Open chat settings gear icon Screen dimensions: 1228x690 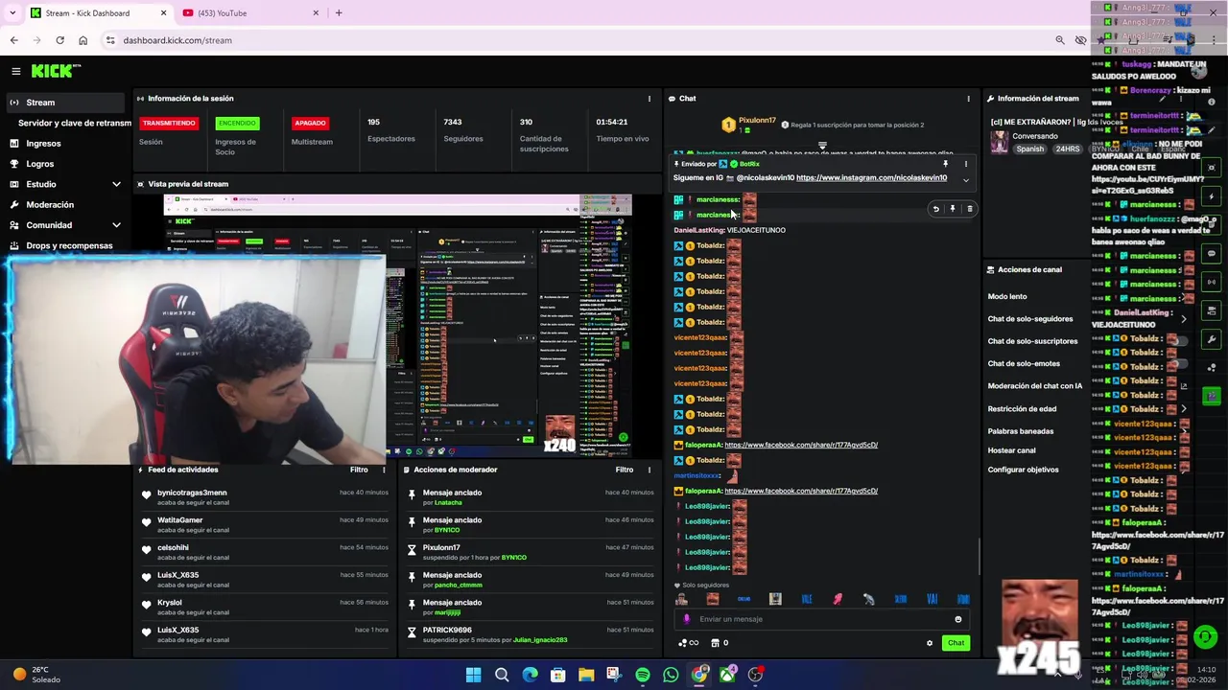tap(929, 643)
